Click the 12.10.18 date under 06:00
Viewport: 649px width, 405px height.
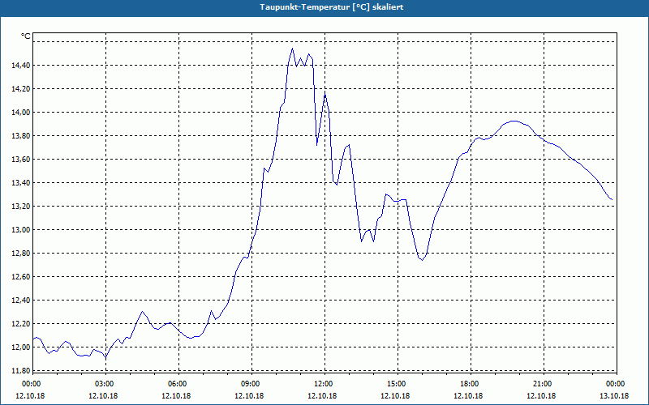pyautogui.click(x=176, y=395)
